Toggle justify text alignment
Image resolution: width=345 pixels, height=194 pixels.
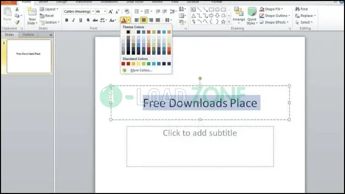(x=158, y=20)
